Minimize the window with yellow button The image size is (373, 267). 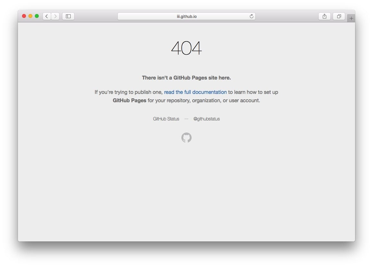30,16
